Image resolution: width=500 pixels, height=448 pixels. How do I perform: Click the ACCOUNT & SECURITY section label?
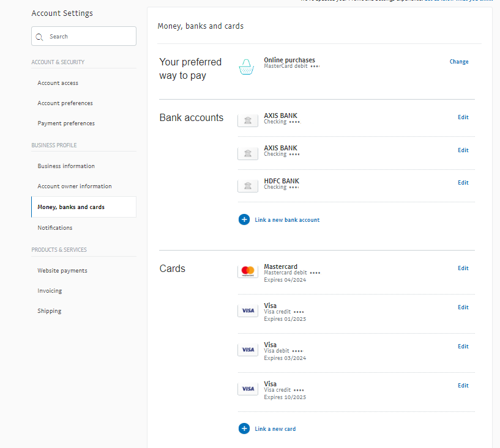pos(58,62)
